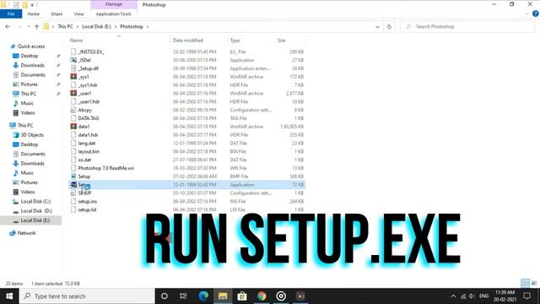Open the File ribbon tab
This screenshot has width=540, height=304.
(11, 14)
